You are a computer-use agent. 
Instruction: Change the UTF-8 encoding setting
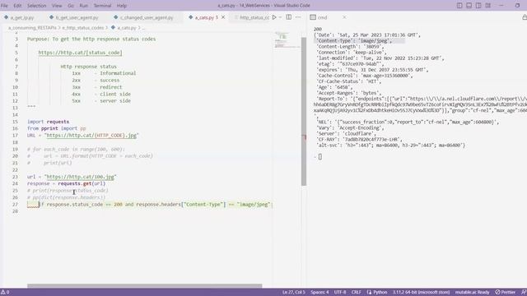(340, 293)
